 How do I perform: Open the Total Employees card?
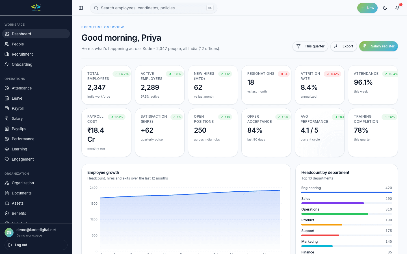coord(106,85)
